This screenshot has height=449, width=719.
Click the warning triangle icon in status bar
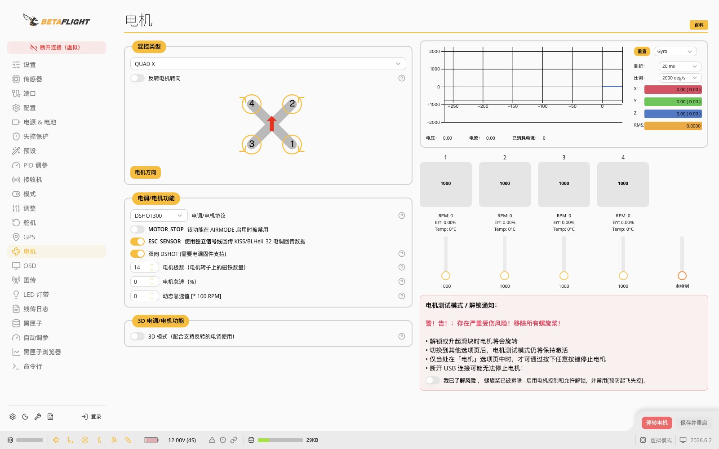tap(212, 440)
